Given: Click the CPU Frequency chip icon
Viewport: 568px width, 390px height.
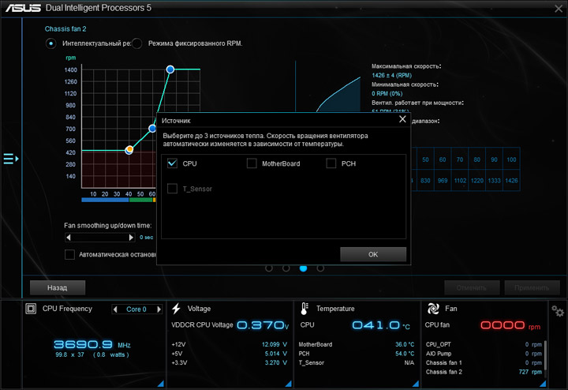Looking at the screenshot, I should (31, 309).
